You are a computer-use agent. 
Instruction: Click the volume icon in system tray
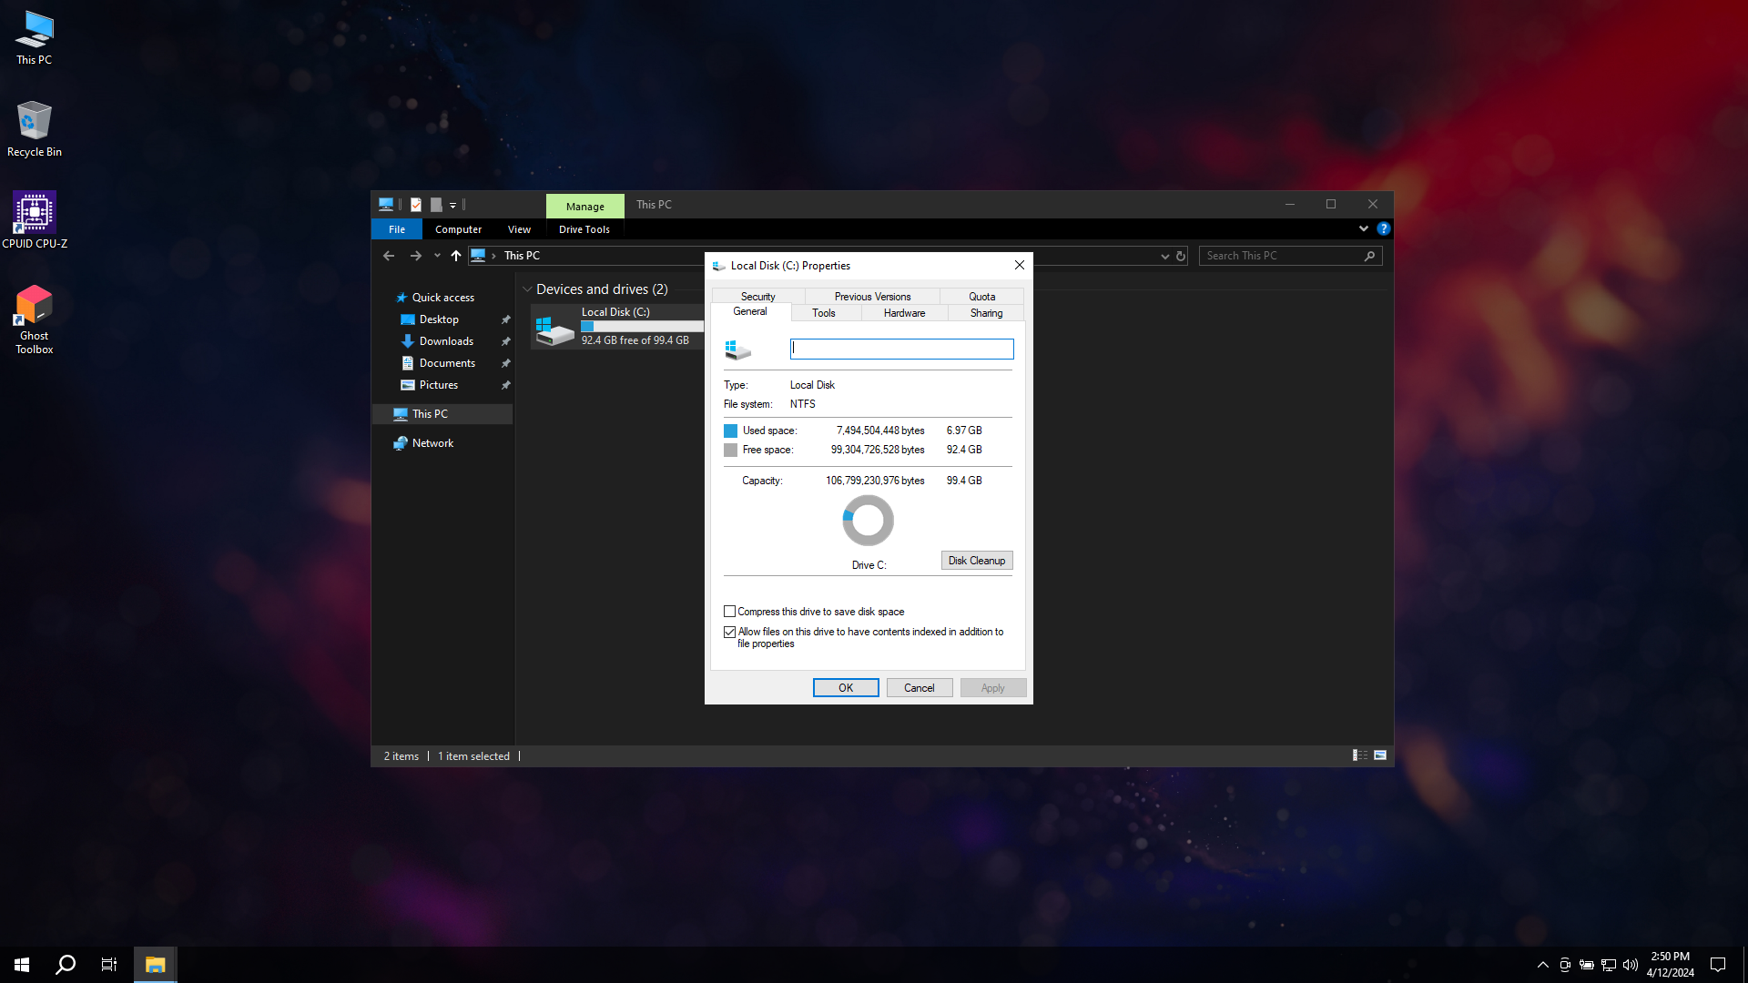1631,965
